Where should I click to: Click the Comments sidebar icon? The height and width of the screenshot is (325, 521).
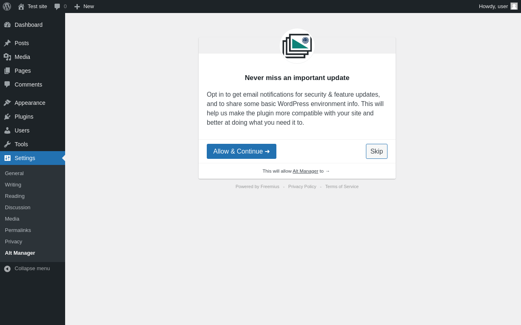[7, 84]
